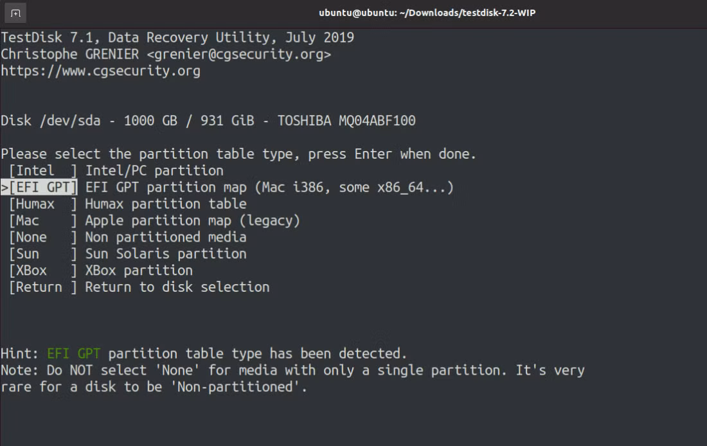Click the terminal window title text
Image resolution: width=707 pixels, height=446 pixels.
[427, 13]
